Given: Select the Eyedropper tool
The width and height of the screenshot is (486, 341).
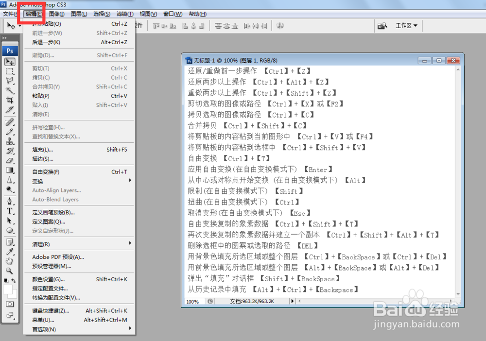Looking at the screenshot, I should click(10, 252).
